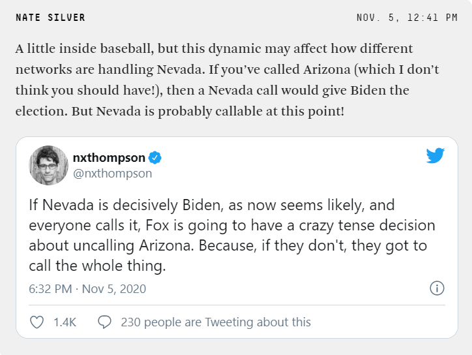Click the blue verified badge
Screen dimensions: 472x355
(155, 158)
